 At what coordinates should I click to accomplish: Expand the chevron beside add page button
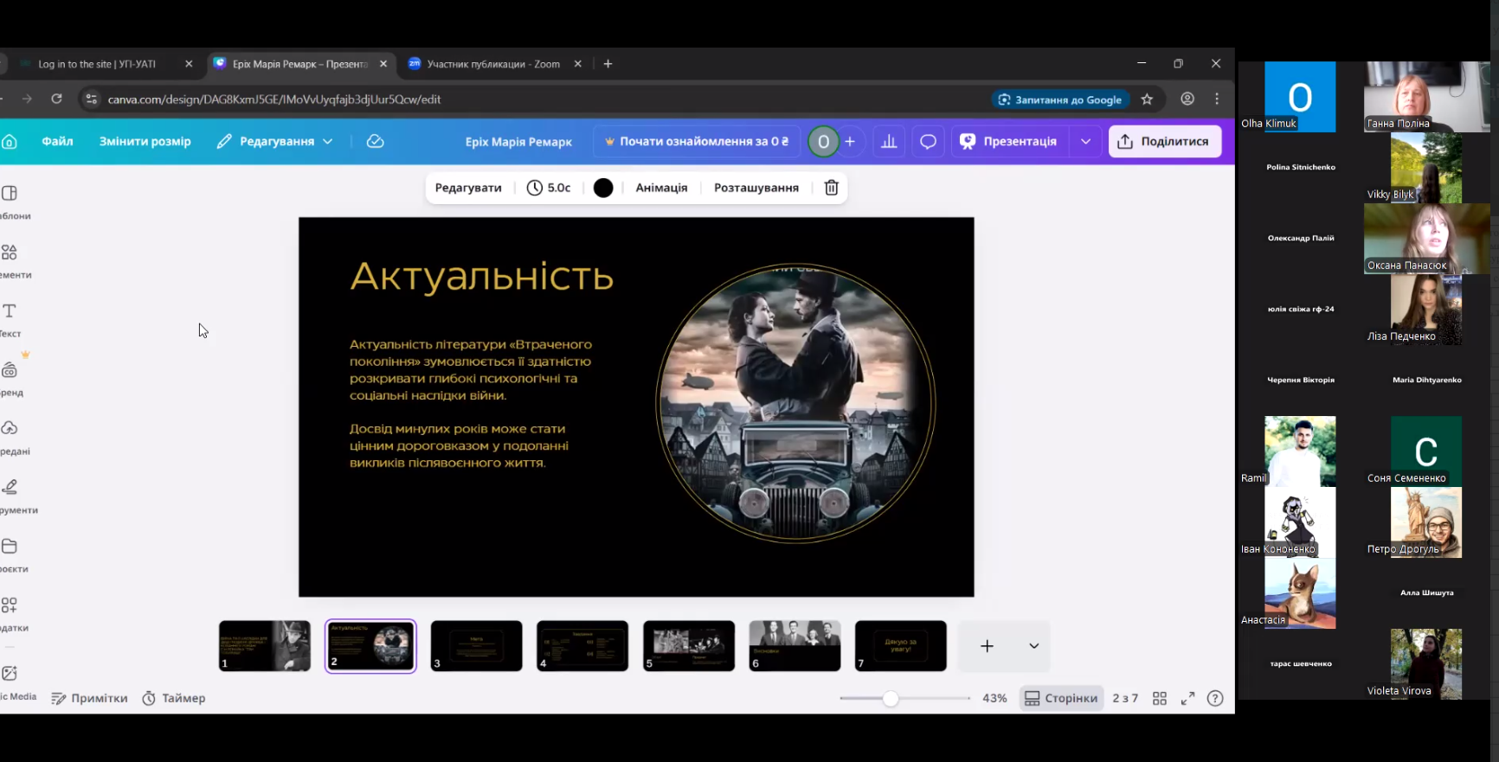1033,646
